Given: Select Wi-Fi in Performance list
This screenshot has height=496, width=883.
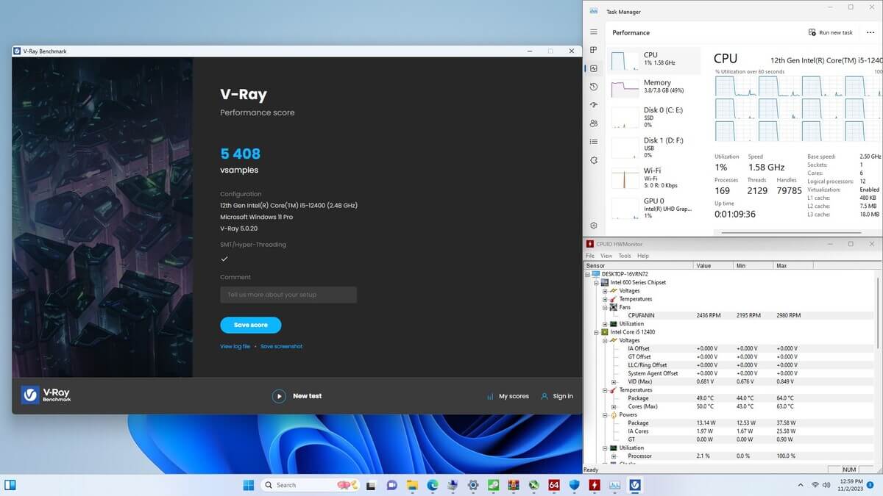Looking at the screenshot, I should coord(653,177).
